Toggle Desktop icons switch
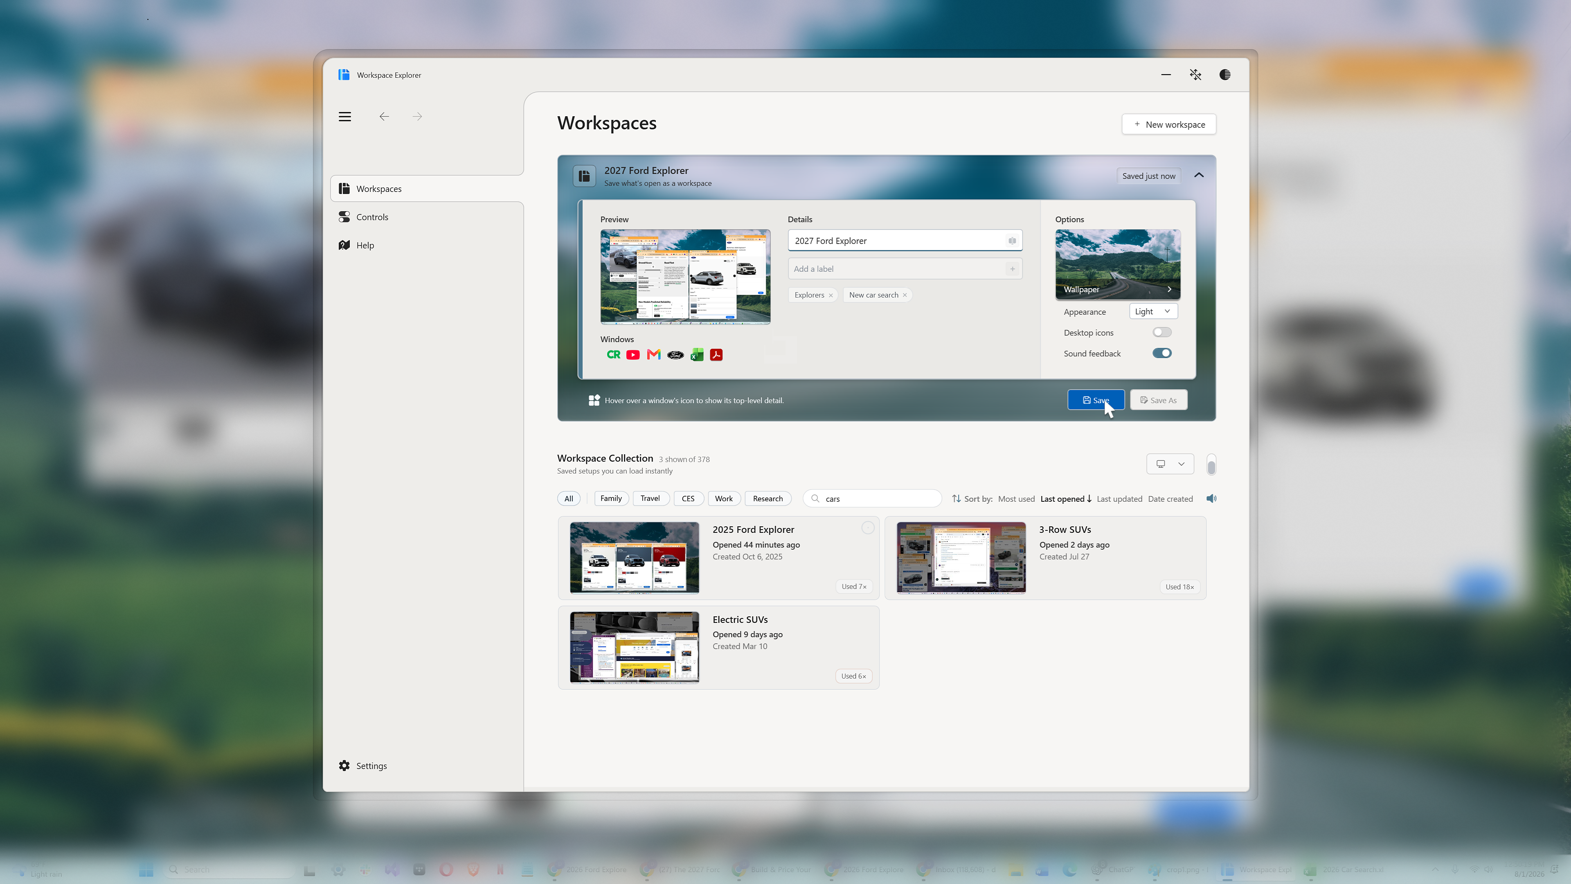1571x884 pixels. tap(1162, 332)
